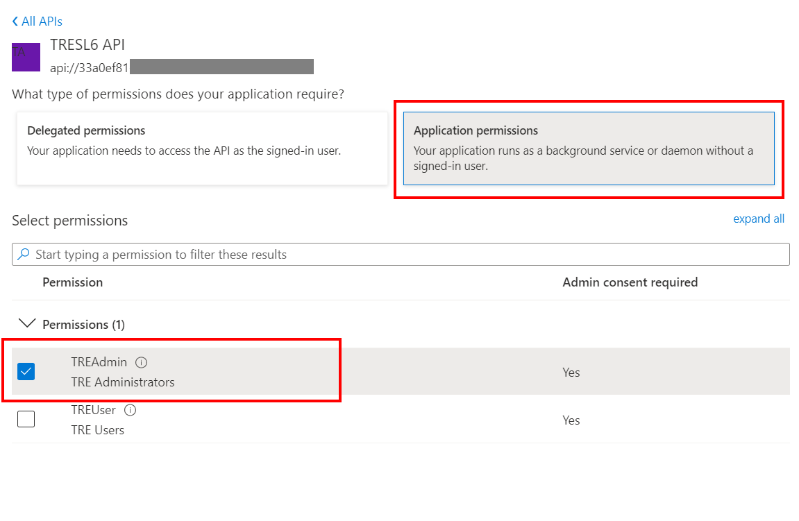Click the chevron before Permissions (1)
This screenshot has width=799, height=521.
tap(26, 322)
